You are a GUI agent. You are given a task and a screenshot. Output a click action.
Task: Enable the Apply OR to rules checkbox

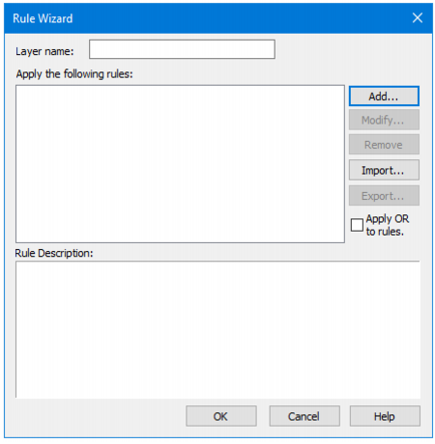click(357, 225)
